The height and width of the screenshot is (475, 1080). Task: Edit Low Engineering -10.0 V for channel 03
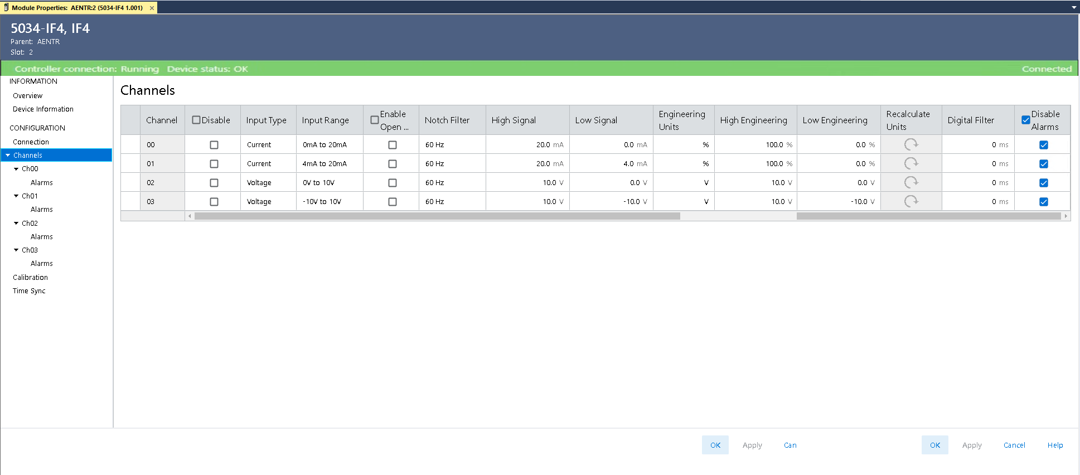coord(839,201)
